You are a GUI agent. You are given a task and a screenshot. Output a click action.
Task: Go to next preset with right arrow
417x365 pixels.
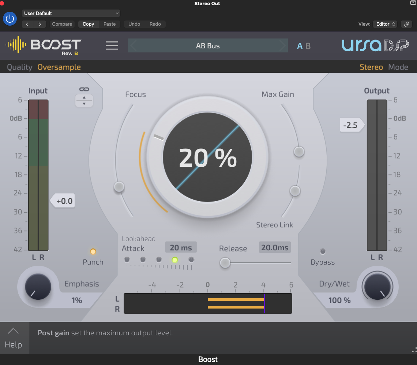click(40, 24)
